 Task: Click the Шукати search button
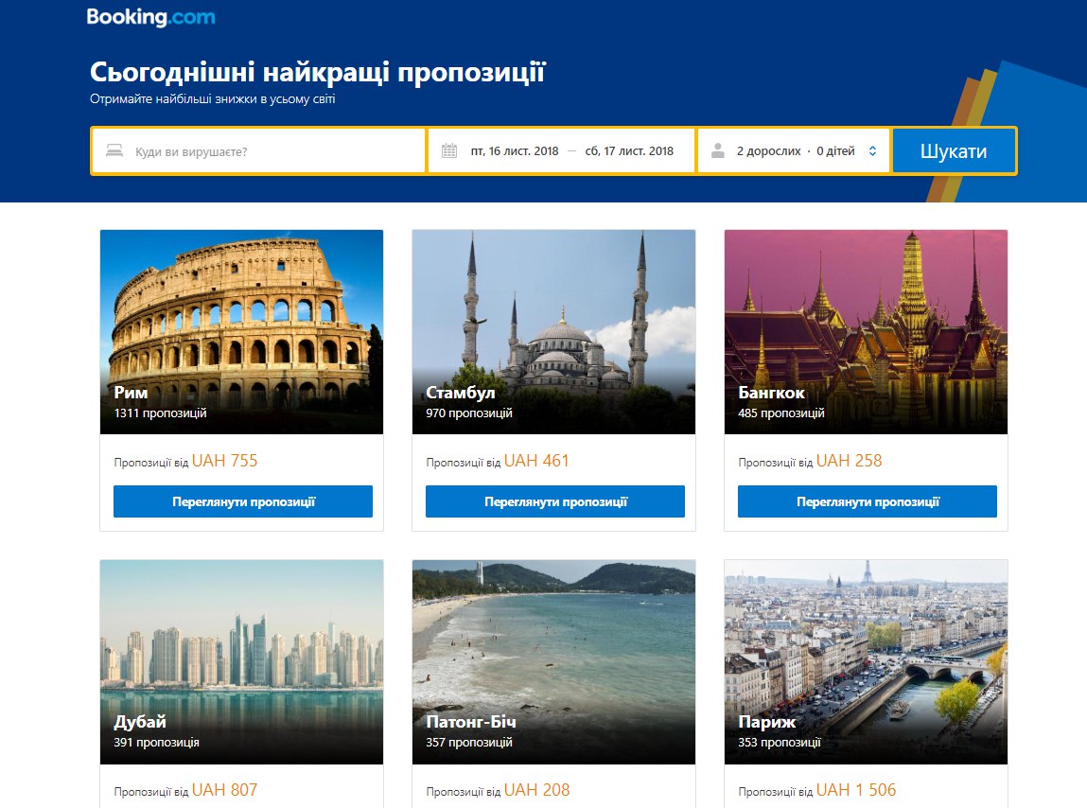tap(954, 151)
